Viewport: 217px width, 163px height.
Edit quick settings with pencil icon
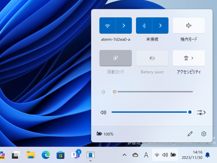point(190,134)
